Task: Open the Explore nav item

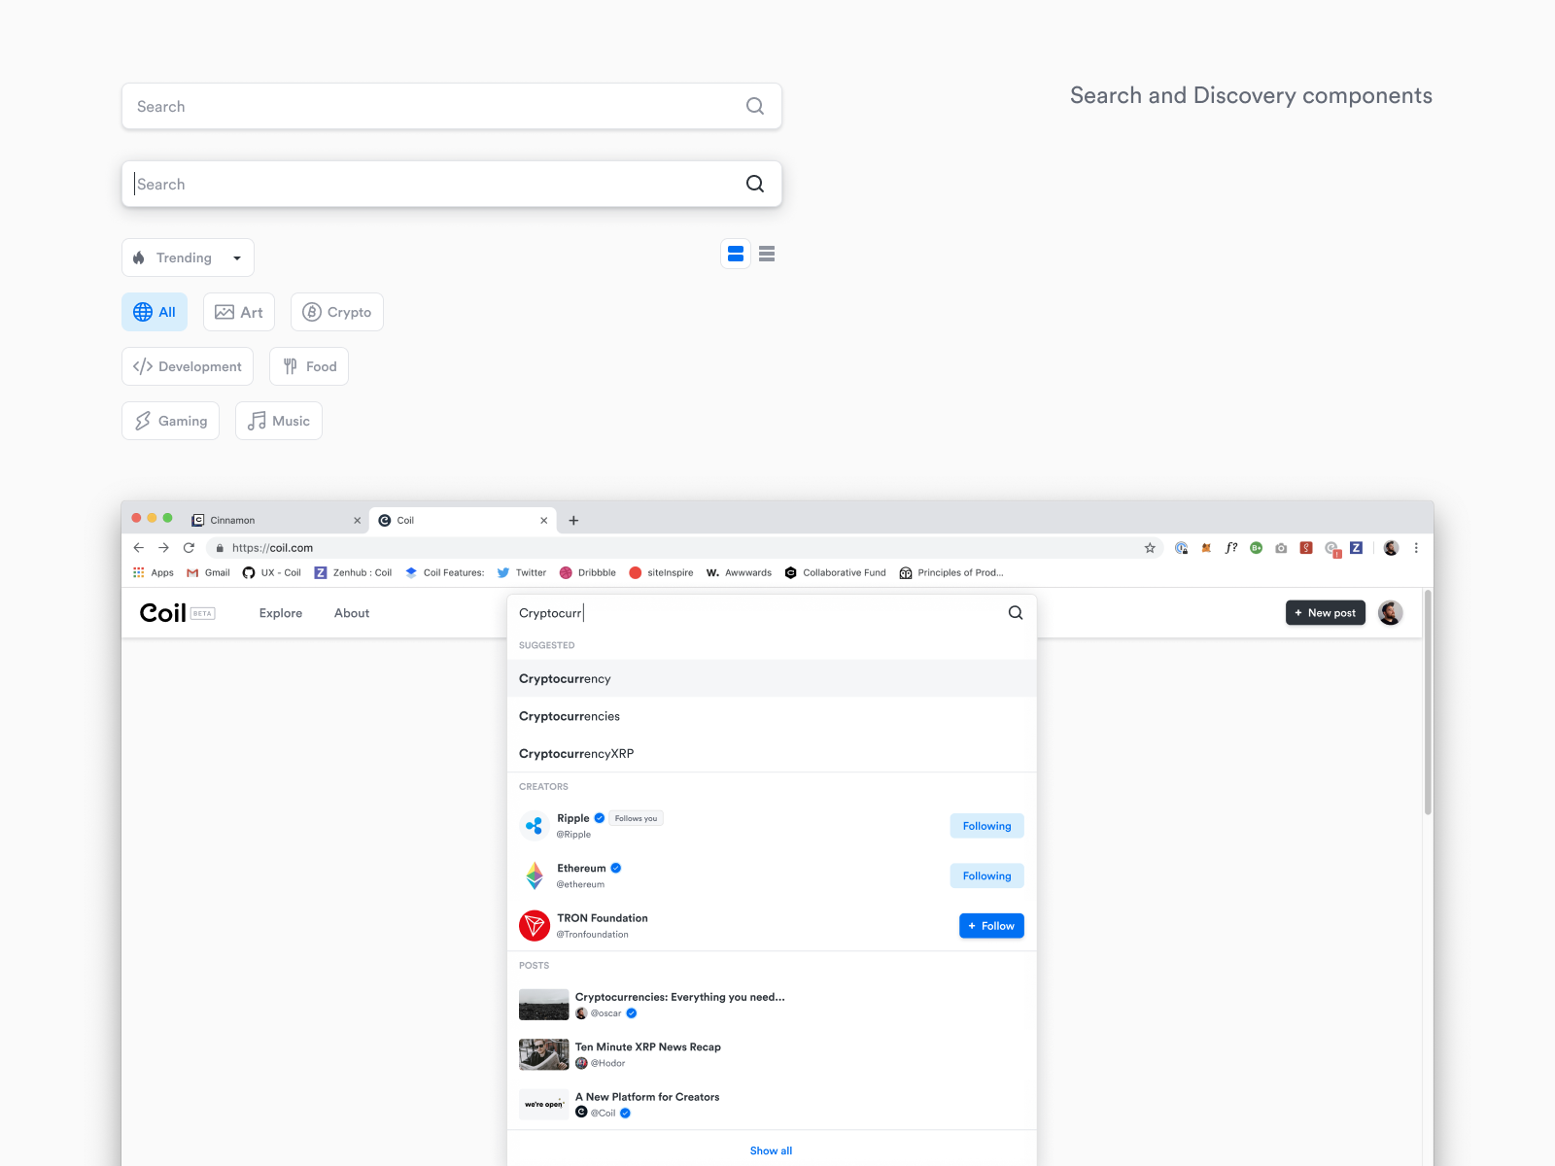Action: point(281,613)
